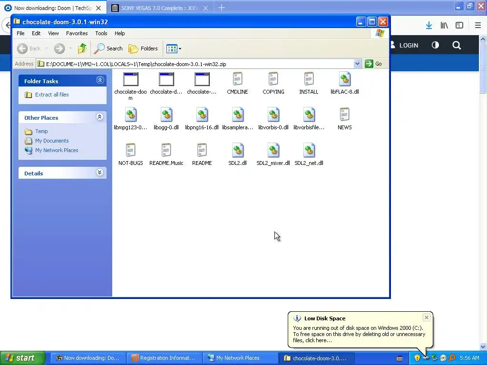Select the third chocolate-... executable file
Viewport: 487px width, 365px height.
point(202,79)
